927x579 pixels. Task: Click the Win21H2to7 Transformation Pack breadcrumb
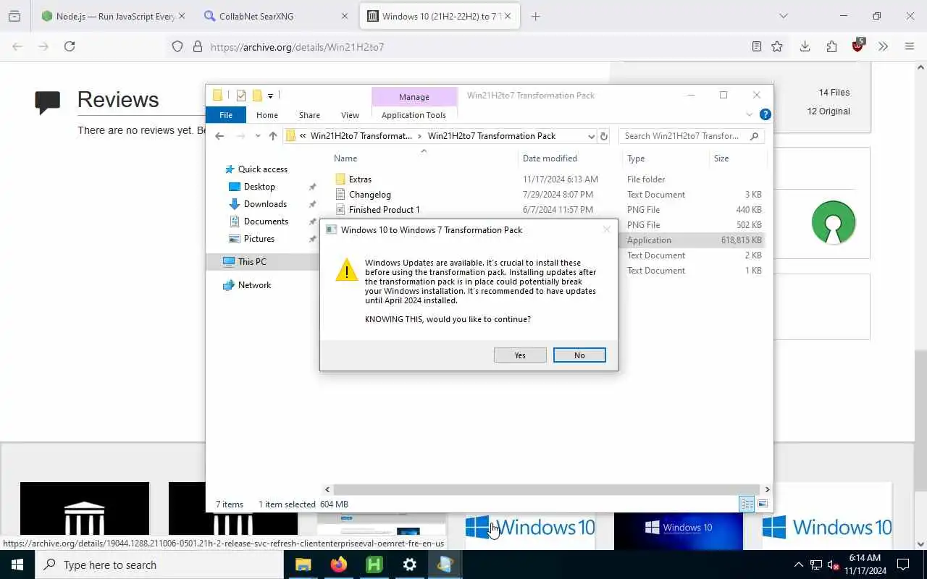pyautogui.click(x=492, y=136)
